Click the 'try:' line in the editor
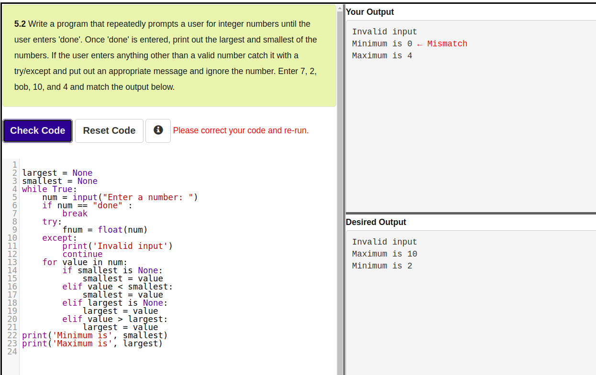The height and width of the screenshot is (375, 596). pos(52,222)
